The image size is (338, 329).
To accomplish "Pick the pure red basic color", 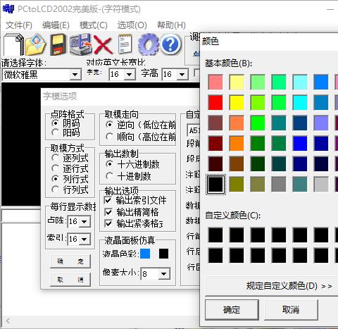I will click(x=215, y=103).
